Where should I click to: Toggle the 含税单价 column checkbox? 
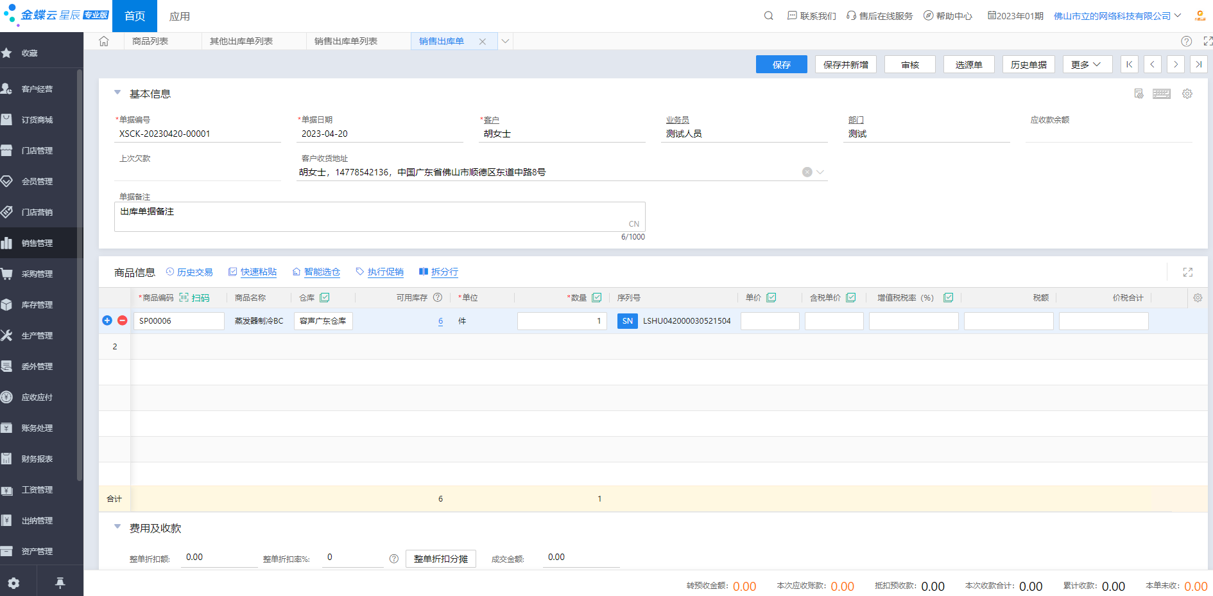click(851, 297)
